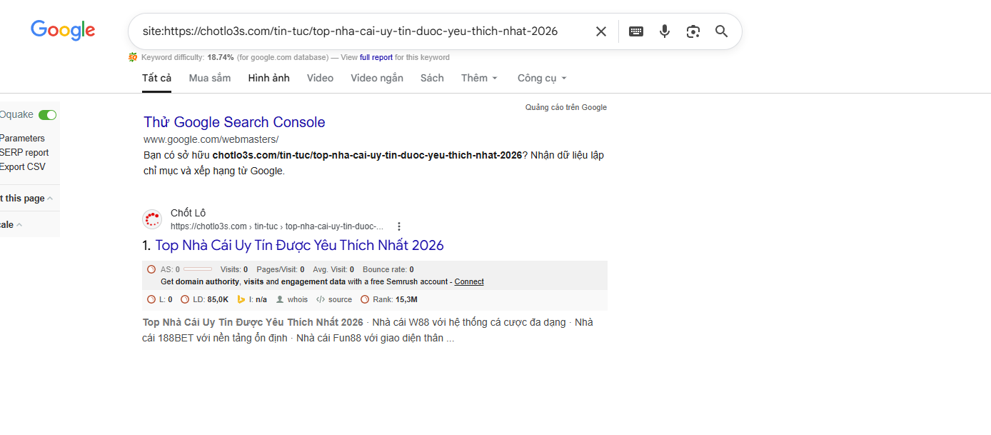Image resolution: width=991 pixels, height=435 pixels.
Task: Clear the search query with the X icon
Action: 601,31
